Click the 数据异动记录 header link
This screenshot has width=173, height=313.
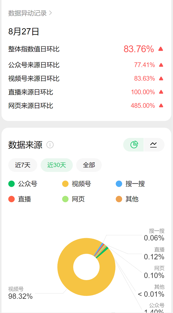click(x=27, y=13)
